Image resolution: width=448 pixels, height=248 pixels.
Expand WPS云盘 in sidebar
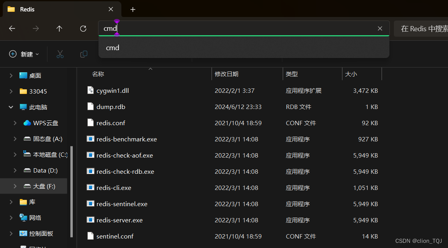coord(15,123)
